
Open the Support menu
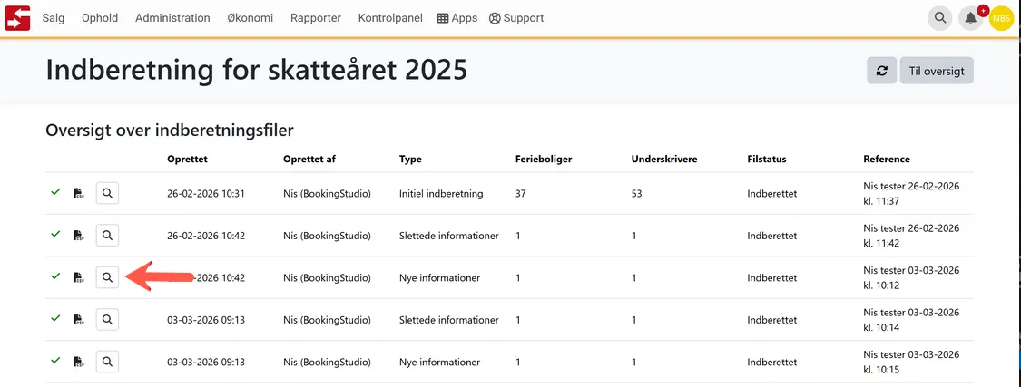(x=516, y=18)
